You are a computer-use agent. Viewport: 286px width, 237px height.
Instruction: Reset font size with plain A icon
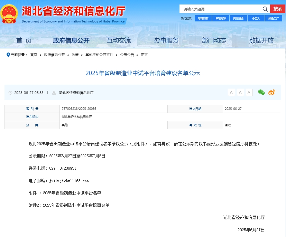click(x=249, y=93)
